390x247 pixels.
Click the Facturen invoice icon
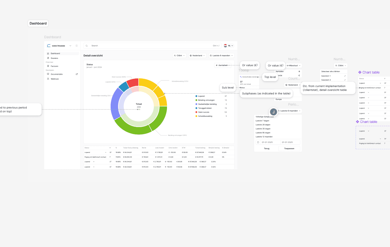[48, 66]
